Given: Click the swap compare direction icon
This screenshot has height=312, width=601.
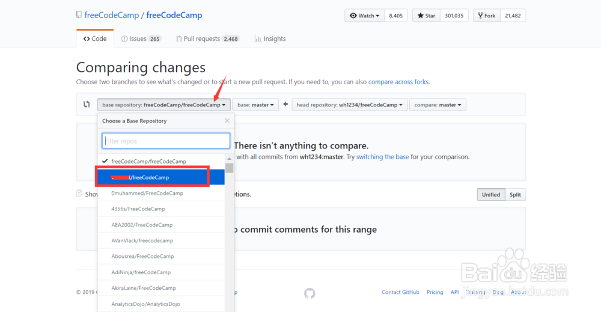Looking at the screenshot, I should 87,104.
